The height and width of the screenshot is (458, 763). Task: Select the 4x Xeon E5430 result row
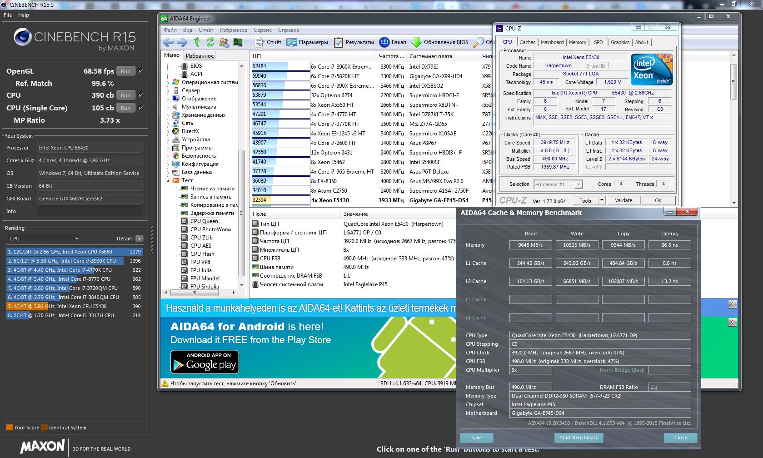(372, 200)
